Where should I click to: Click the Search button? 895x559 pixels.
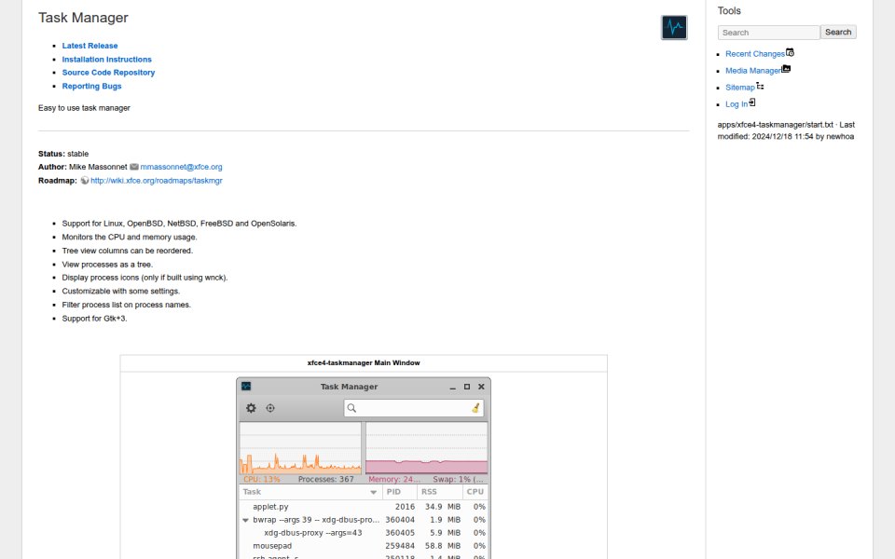[x=838, y=32]
